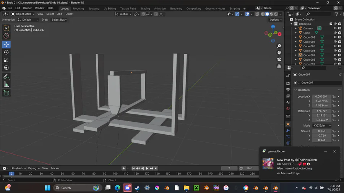This screenshot has width=344, height=193.
Task: Toggle visibility of Cube.005
Action: pyautogui.click(x=335, y=46)
